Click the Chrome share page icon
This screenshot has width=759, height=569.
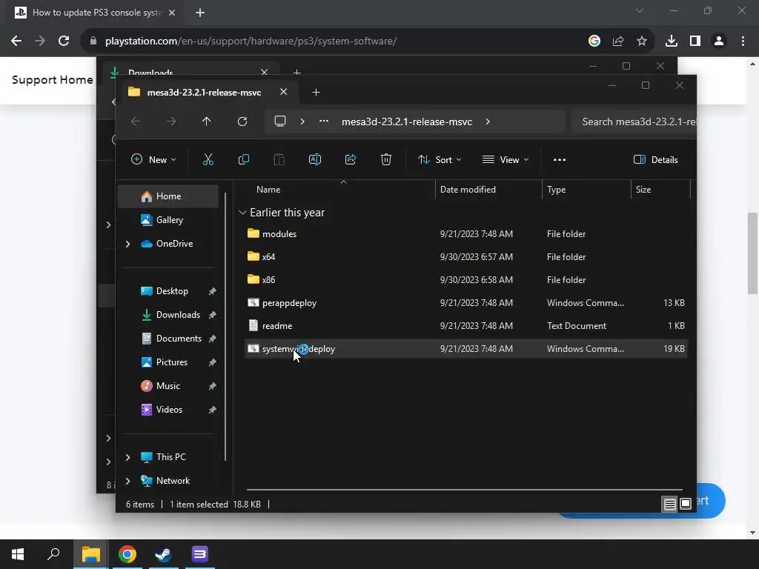[618, 41]
